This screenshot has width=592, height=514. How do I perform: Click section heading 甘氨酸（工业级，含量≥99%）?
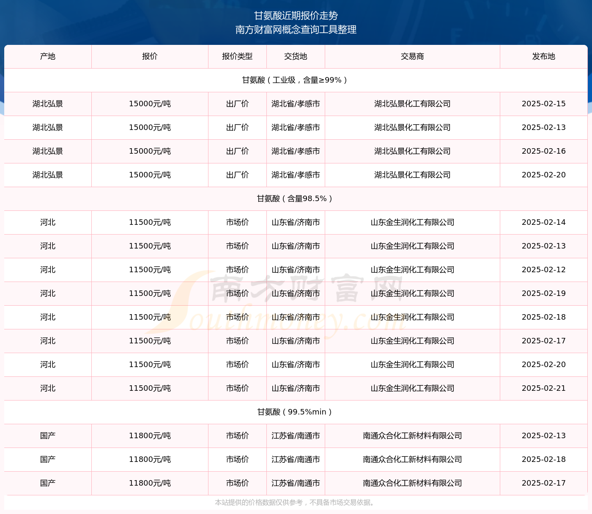[296, 80]
